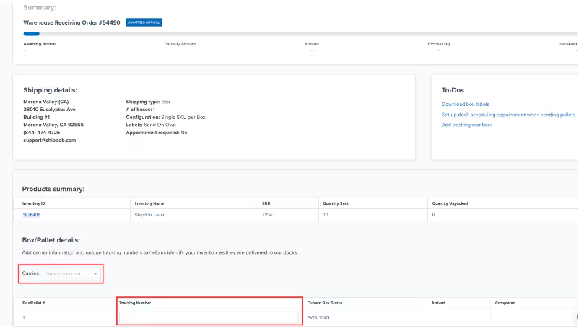This screenshot has width=584, height=331.
Task: Click Labels: Send On Own text
Action: (x=151, y=125)
